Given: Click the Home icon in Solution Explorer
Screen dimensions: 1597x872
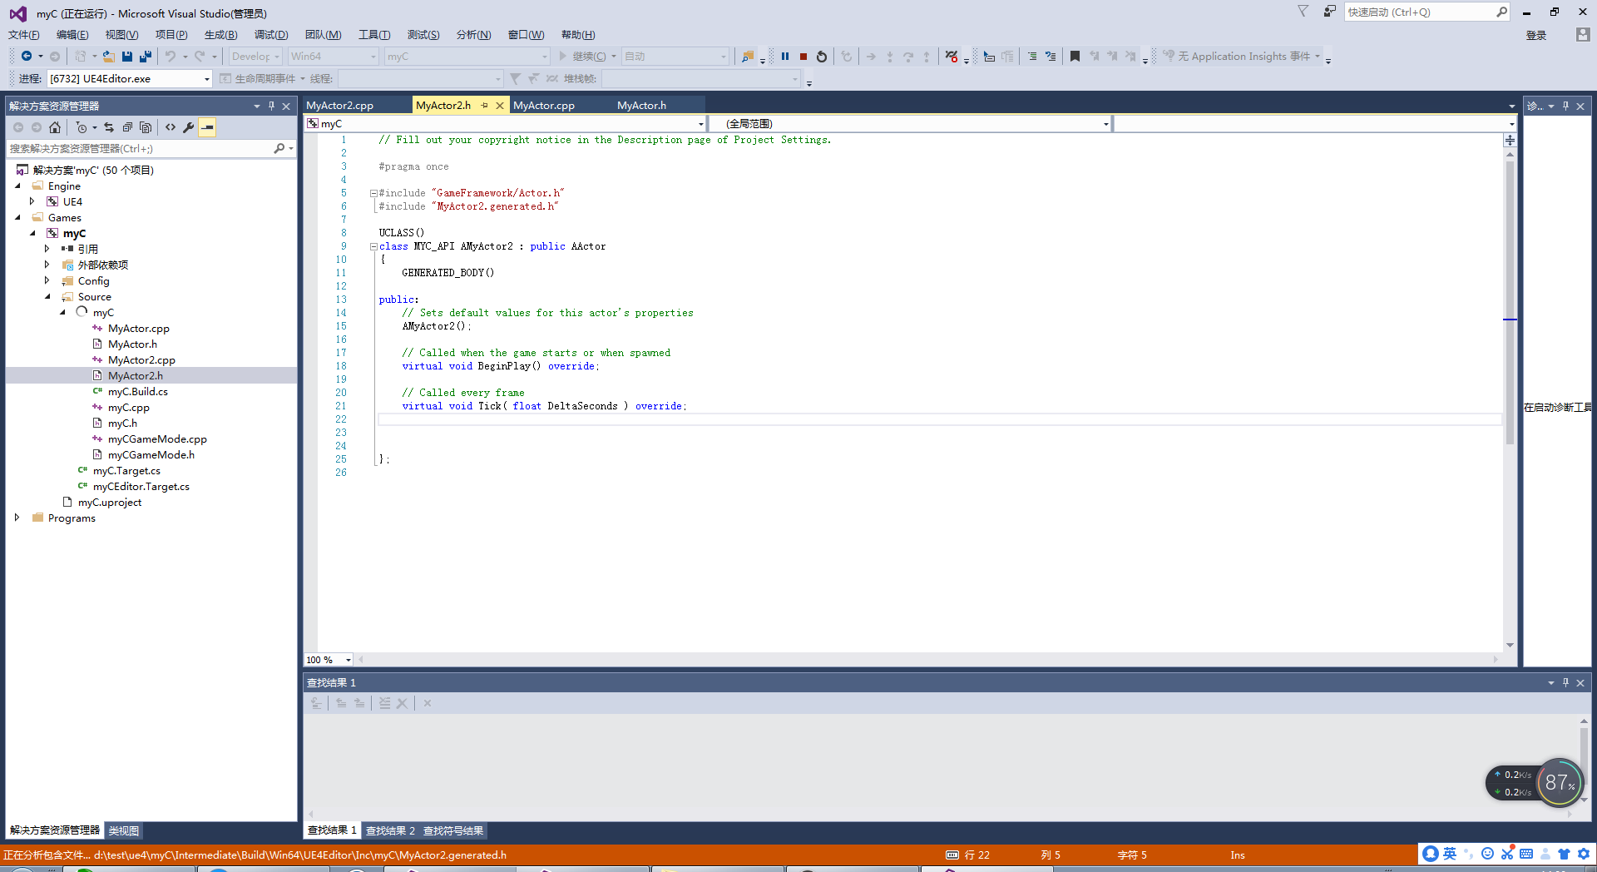Looking at the screenshot, I should point(54,127).
